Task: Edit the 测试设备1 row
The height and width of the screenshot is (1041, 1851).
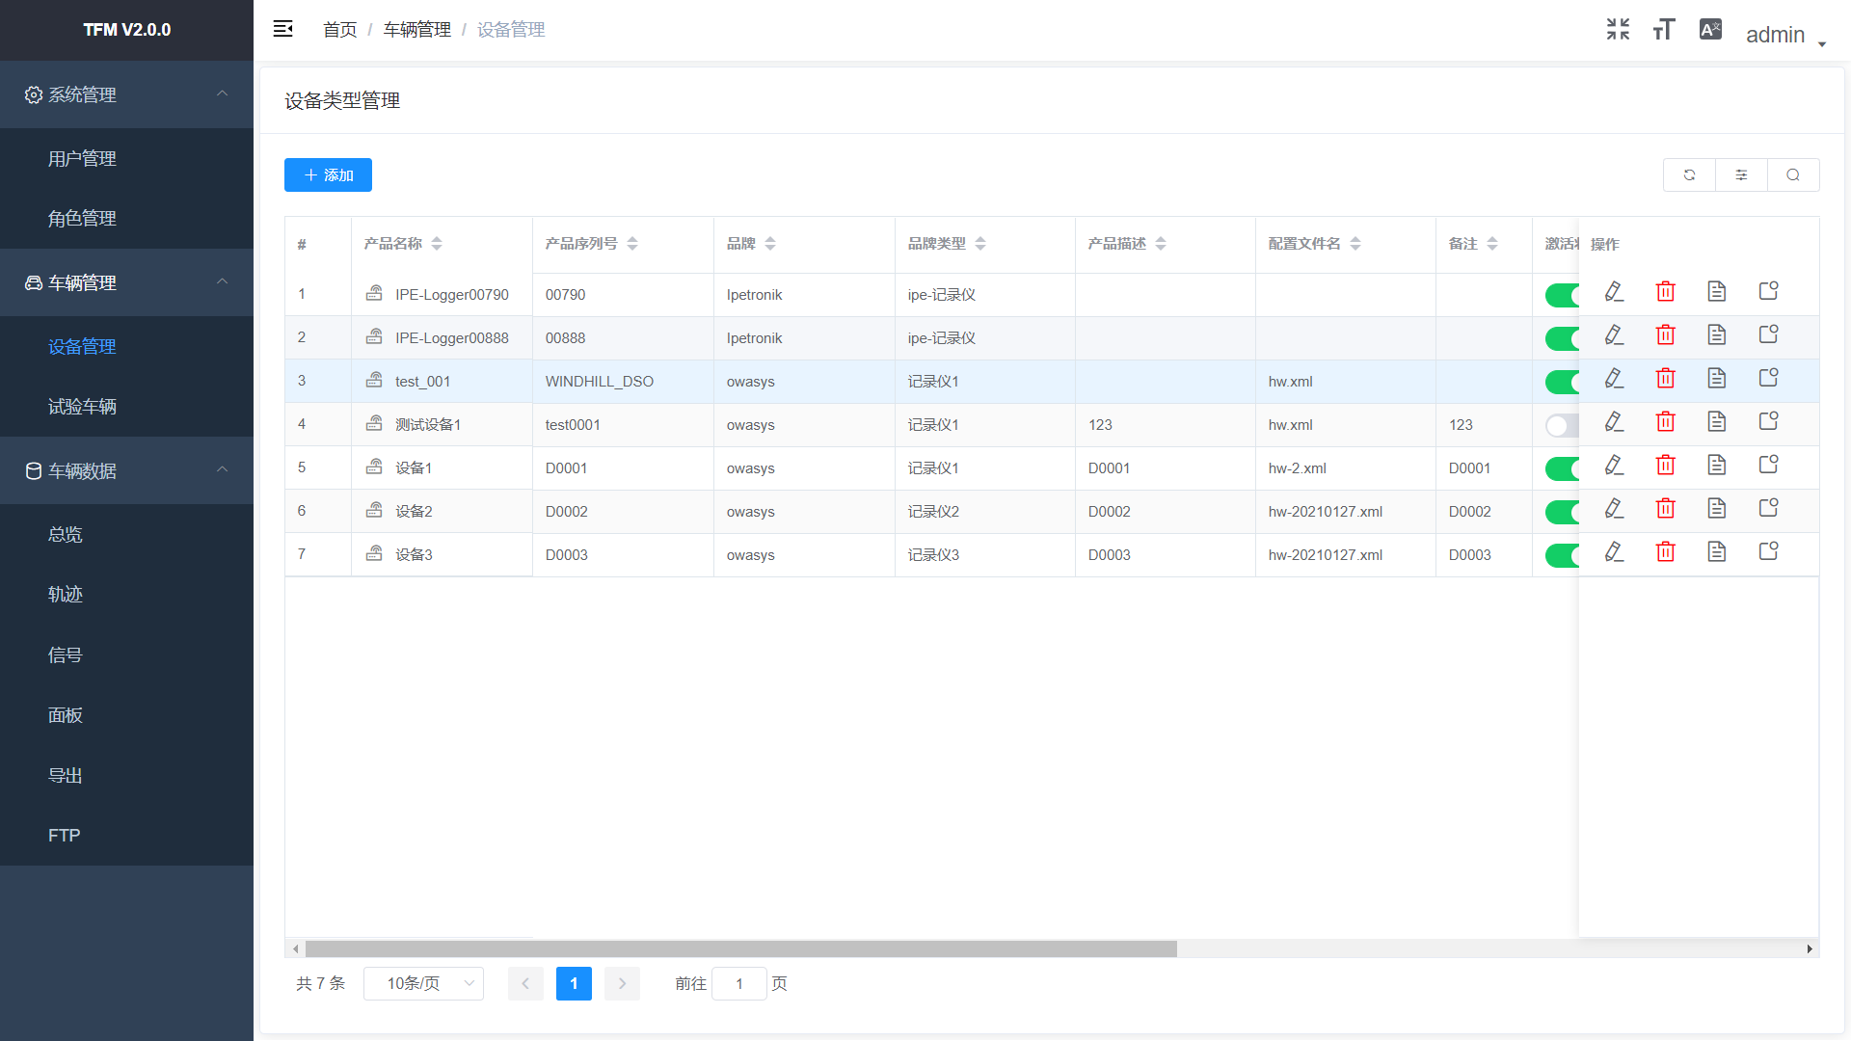Action: [x=1614, y=421]
